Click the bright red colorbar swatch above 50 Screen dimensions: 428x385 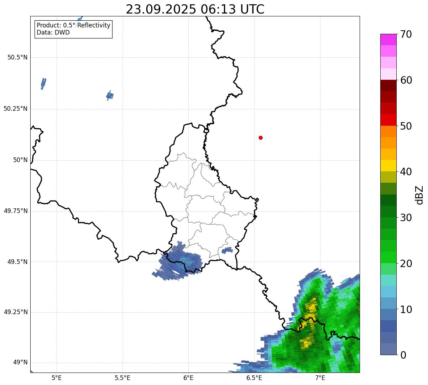[388, 120]
